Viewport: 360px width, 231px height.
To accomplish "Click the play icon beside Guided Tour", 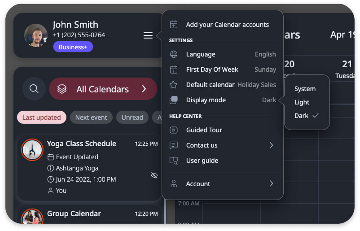I will (174, 130).
